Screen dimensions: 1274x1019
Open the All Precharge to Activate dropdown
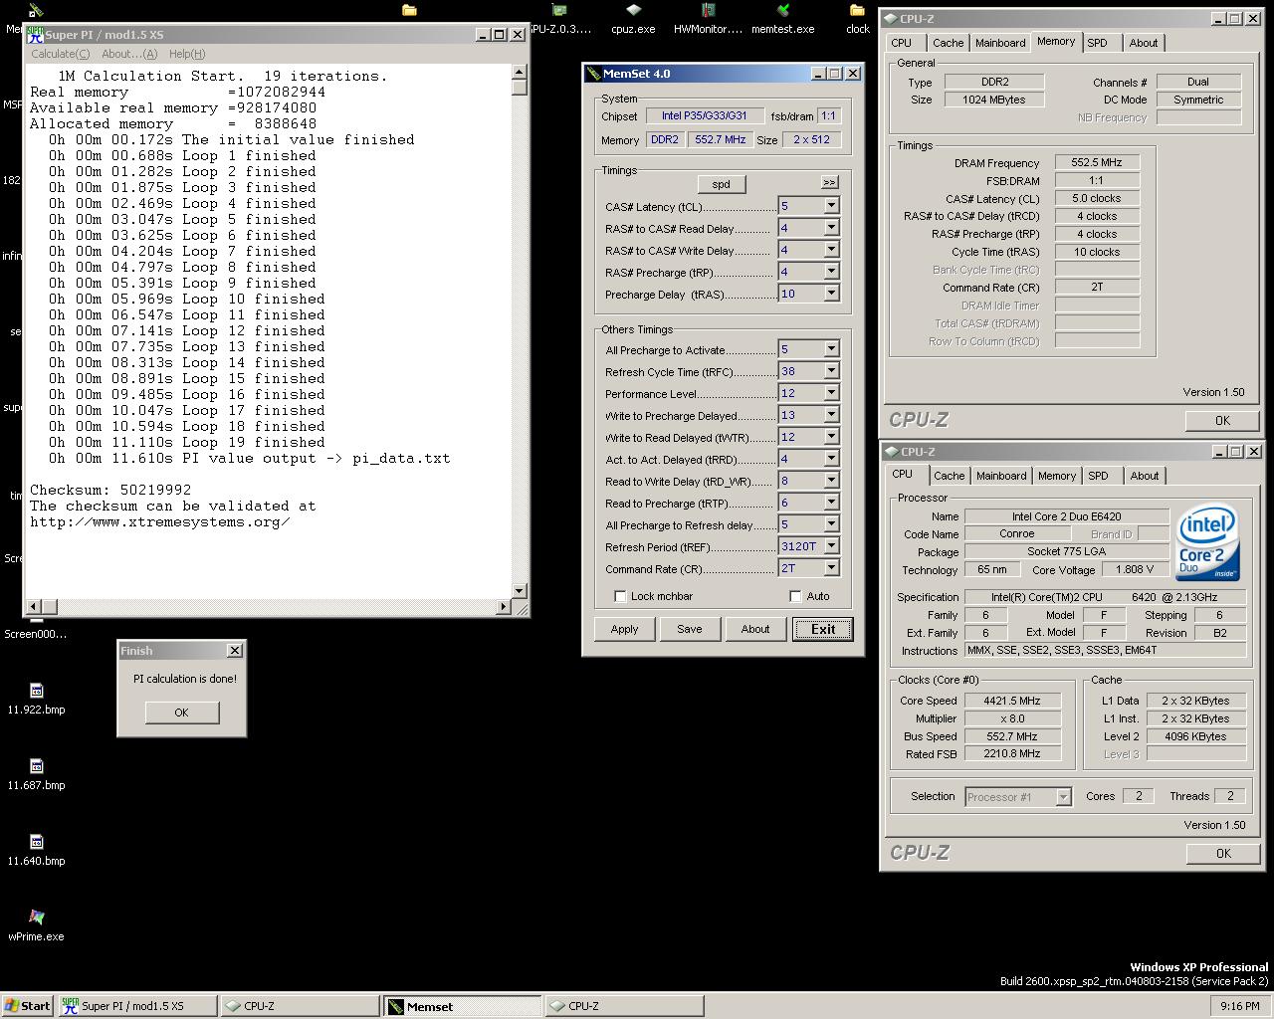click(x=831, y=349)
